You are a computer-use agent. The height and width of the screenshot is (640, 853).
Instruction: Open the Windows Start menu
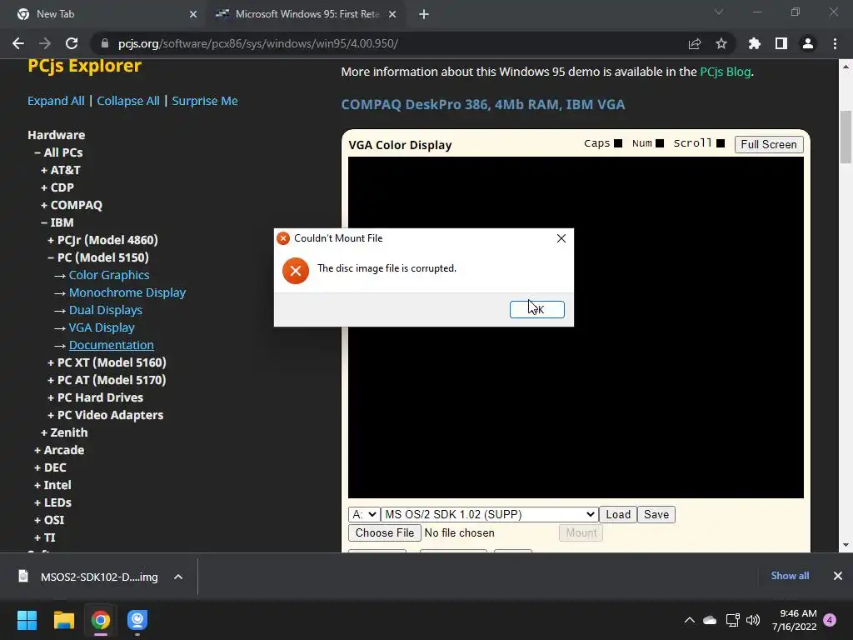click(27, 620)
